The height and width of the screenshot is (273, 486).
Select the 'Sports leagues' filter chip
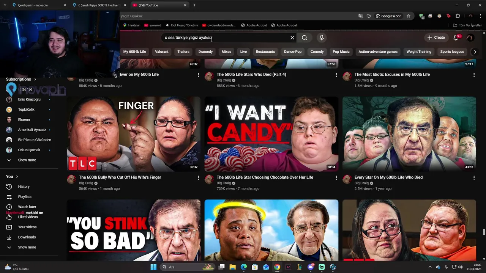(452, 52)
